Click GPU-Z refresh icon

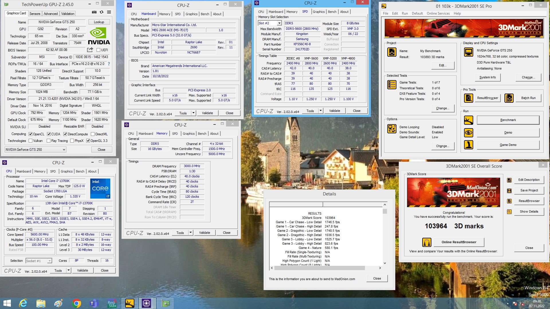101,12
